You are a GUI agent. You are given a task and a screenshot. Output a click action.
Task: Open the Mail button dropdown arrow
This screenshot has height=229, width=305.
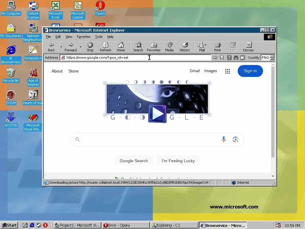tap(206, 45)
